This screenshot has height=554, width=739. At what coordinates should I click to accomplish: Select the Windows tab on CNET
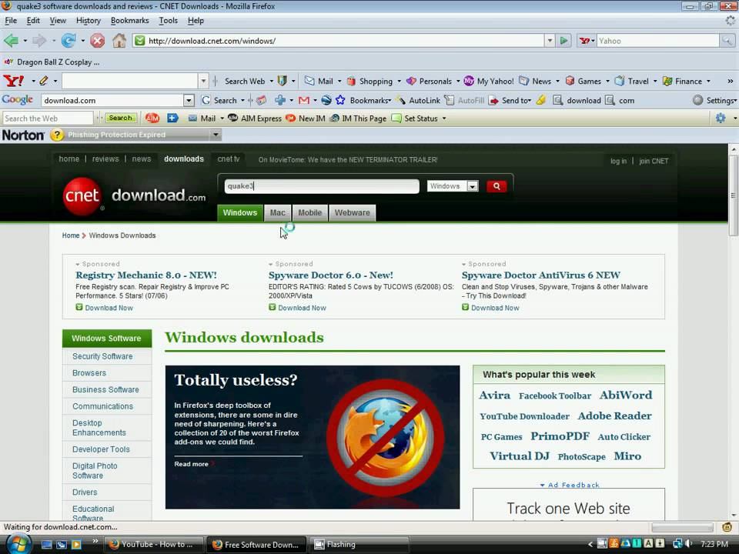240,212
